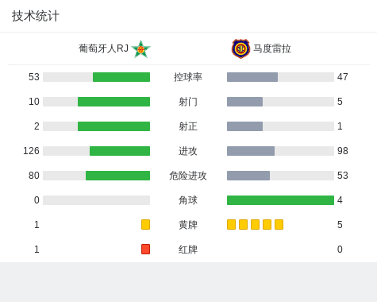Click the first 马度雷拉 yellow card icon
This screenshot has height=302, width=377.
tap(231, 224)
